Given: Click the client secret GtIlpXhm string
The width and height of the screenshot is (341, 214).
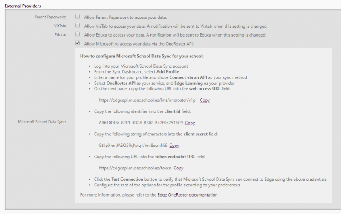Looking at the screenshot, I should click(x=133, y=145).
